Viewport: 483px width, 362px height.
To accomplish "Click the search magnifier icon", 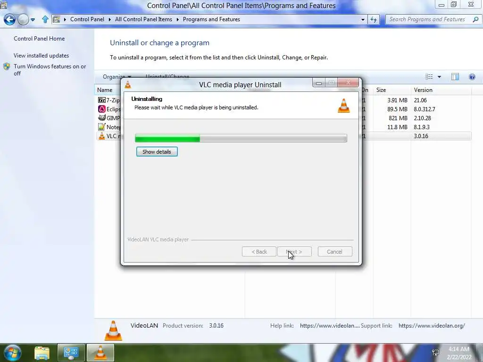I will pos(475,19).
